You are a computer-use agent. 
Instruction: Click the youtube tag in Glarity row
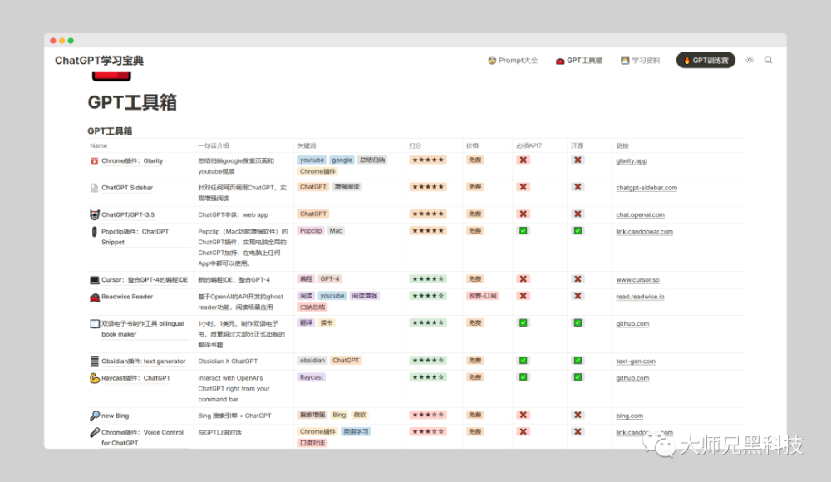(312, 160)
